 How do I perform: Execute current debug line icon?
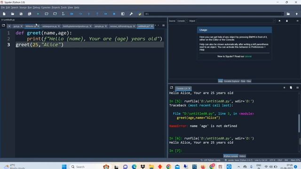(x=80, y=14)
